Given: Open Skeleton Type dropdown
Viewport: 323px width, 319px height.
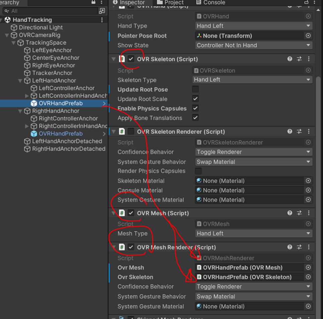Looking at the screenshot, I should (x=252, y=80).
